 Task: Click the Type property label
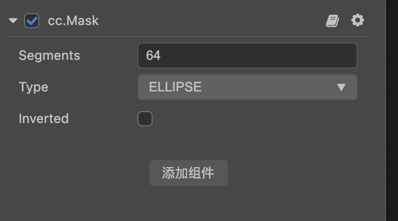click(33, 87)
